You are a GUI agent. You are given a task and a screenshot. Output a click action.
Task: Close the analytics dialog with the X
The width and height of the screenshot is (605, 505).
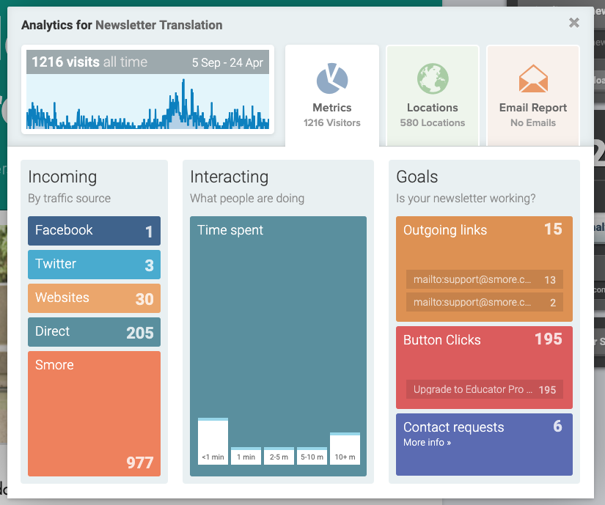click(573, 23)
